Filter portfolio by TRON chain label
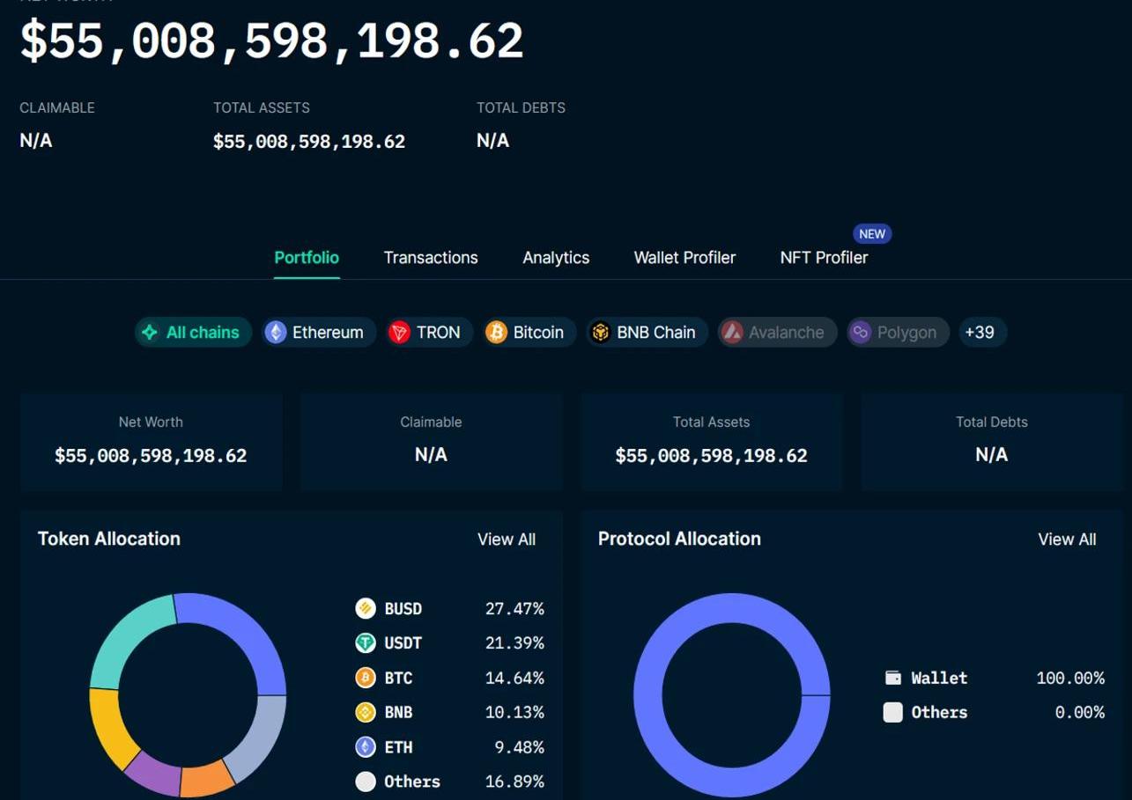 439,332
